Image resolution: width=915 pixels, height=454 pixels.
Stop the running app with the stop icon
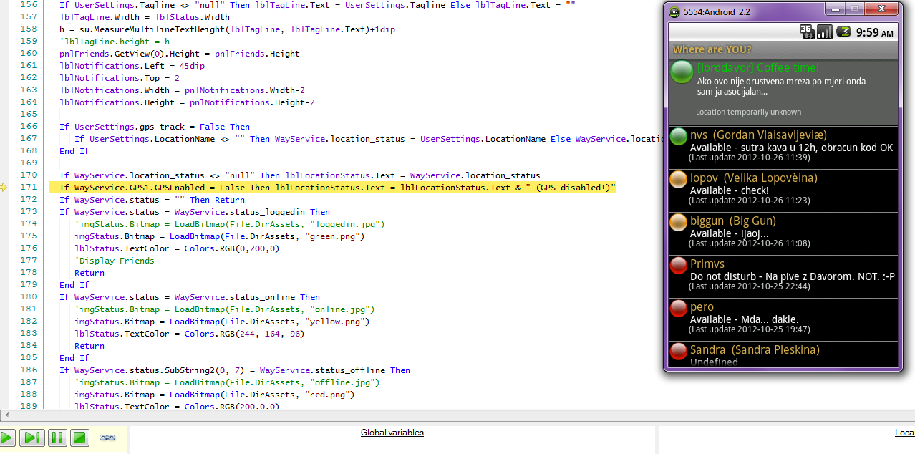click(79, 437)
